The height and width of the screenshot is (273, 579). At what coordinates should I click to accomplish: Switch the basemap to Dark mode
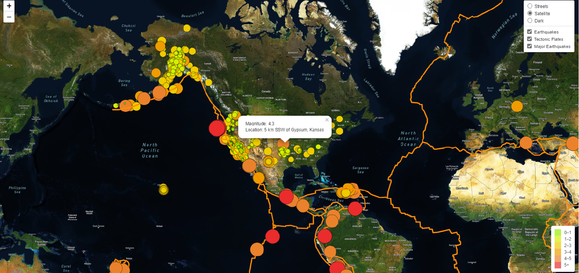[530, 21]
